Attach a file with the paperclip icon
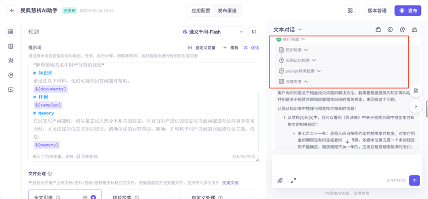The width and height of the screenshot is (428, 199). click(x=280, y=181)
